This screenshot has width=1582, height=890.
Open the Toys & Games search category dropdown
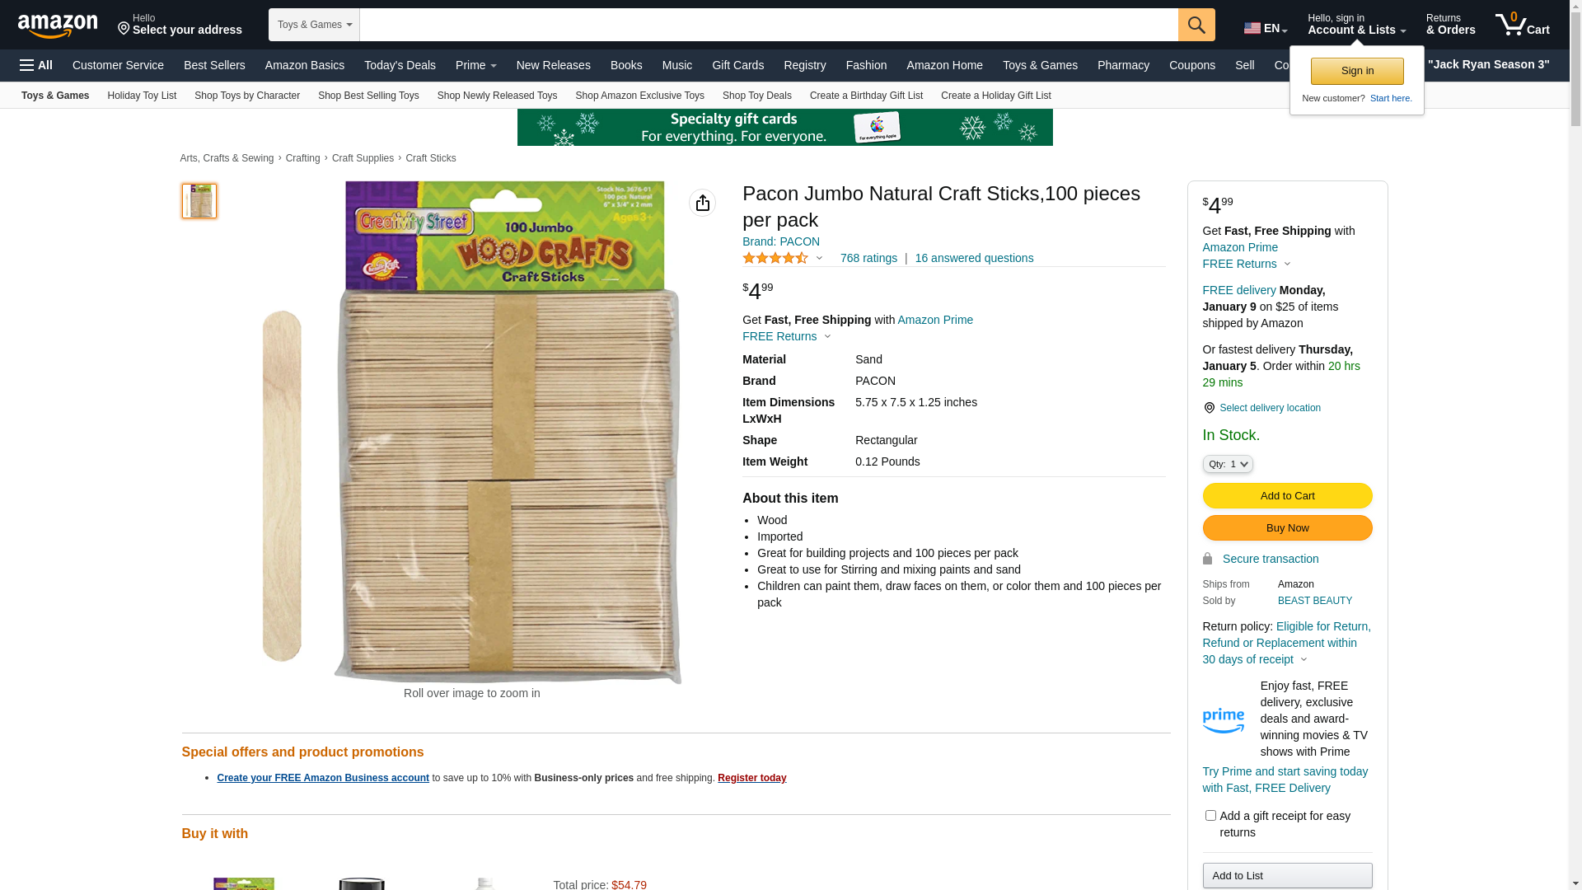(x=314, y=25)
